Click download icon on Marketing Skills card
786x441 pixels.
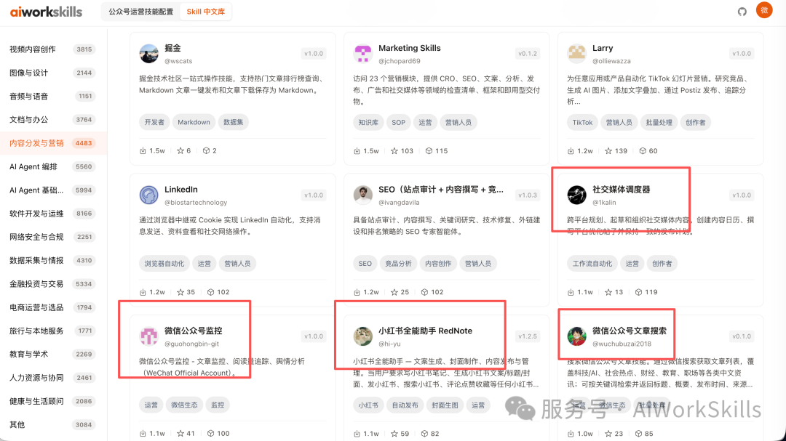tap(357, 150)
